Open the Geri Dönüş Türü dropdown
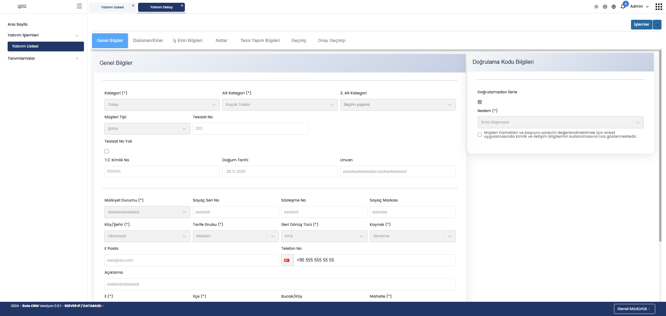Image resolution: width=666 pixels, height=316 pixels. click(324, 236)
